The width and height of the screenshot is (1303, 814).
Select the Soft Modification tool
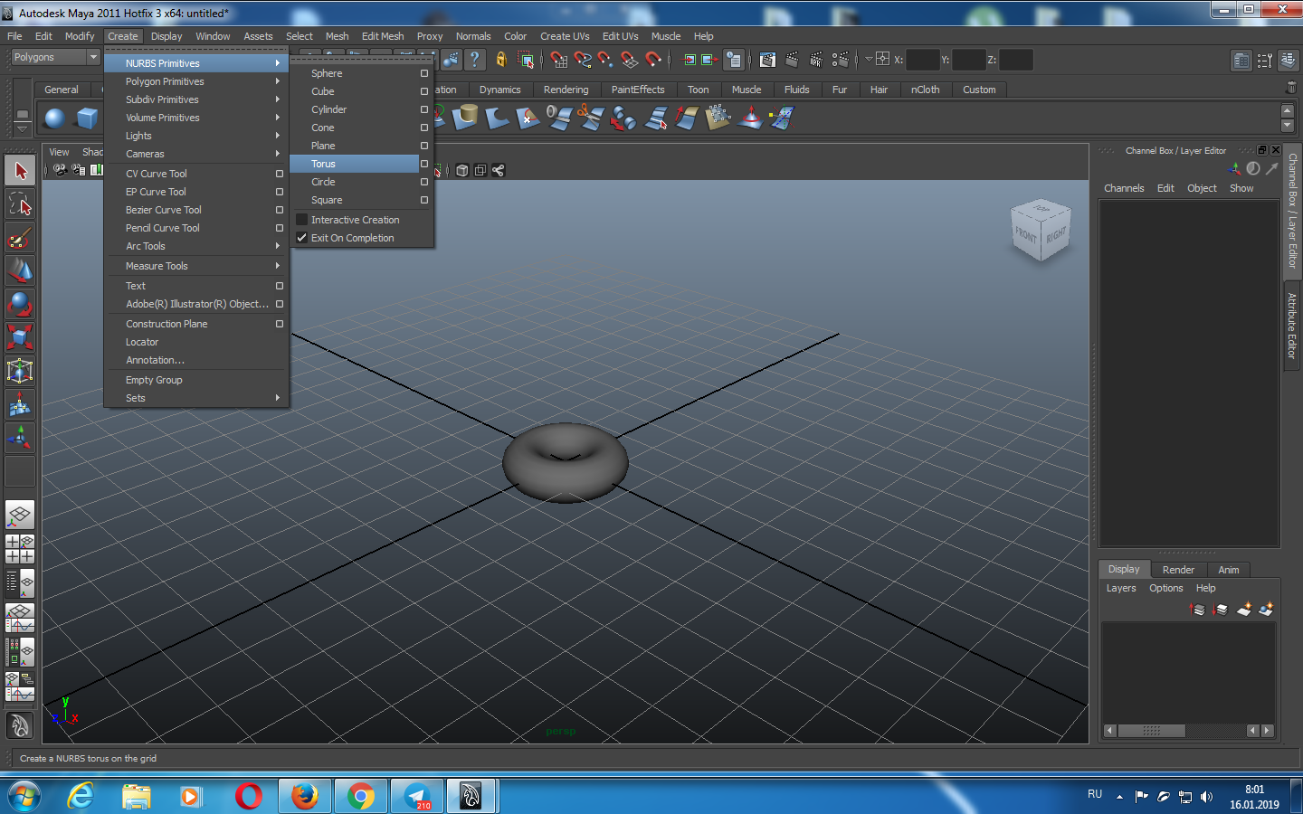[x=20, y=404]
